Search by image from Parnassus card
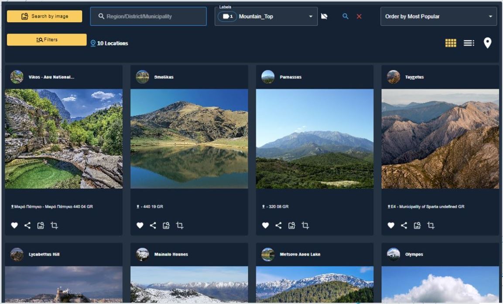Viewport: 503px width, 304px height. click(x=291, y=225)
